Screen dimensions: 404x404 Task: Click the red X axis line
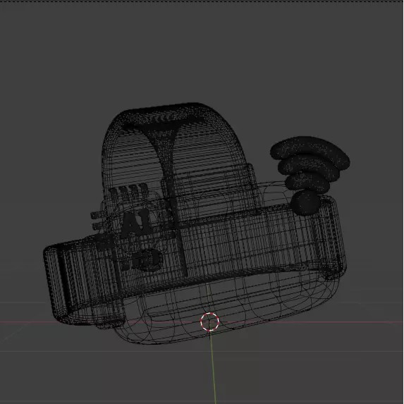pos(78,322)
